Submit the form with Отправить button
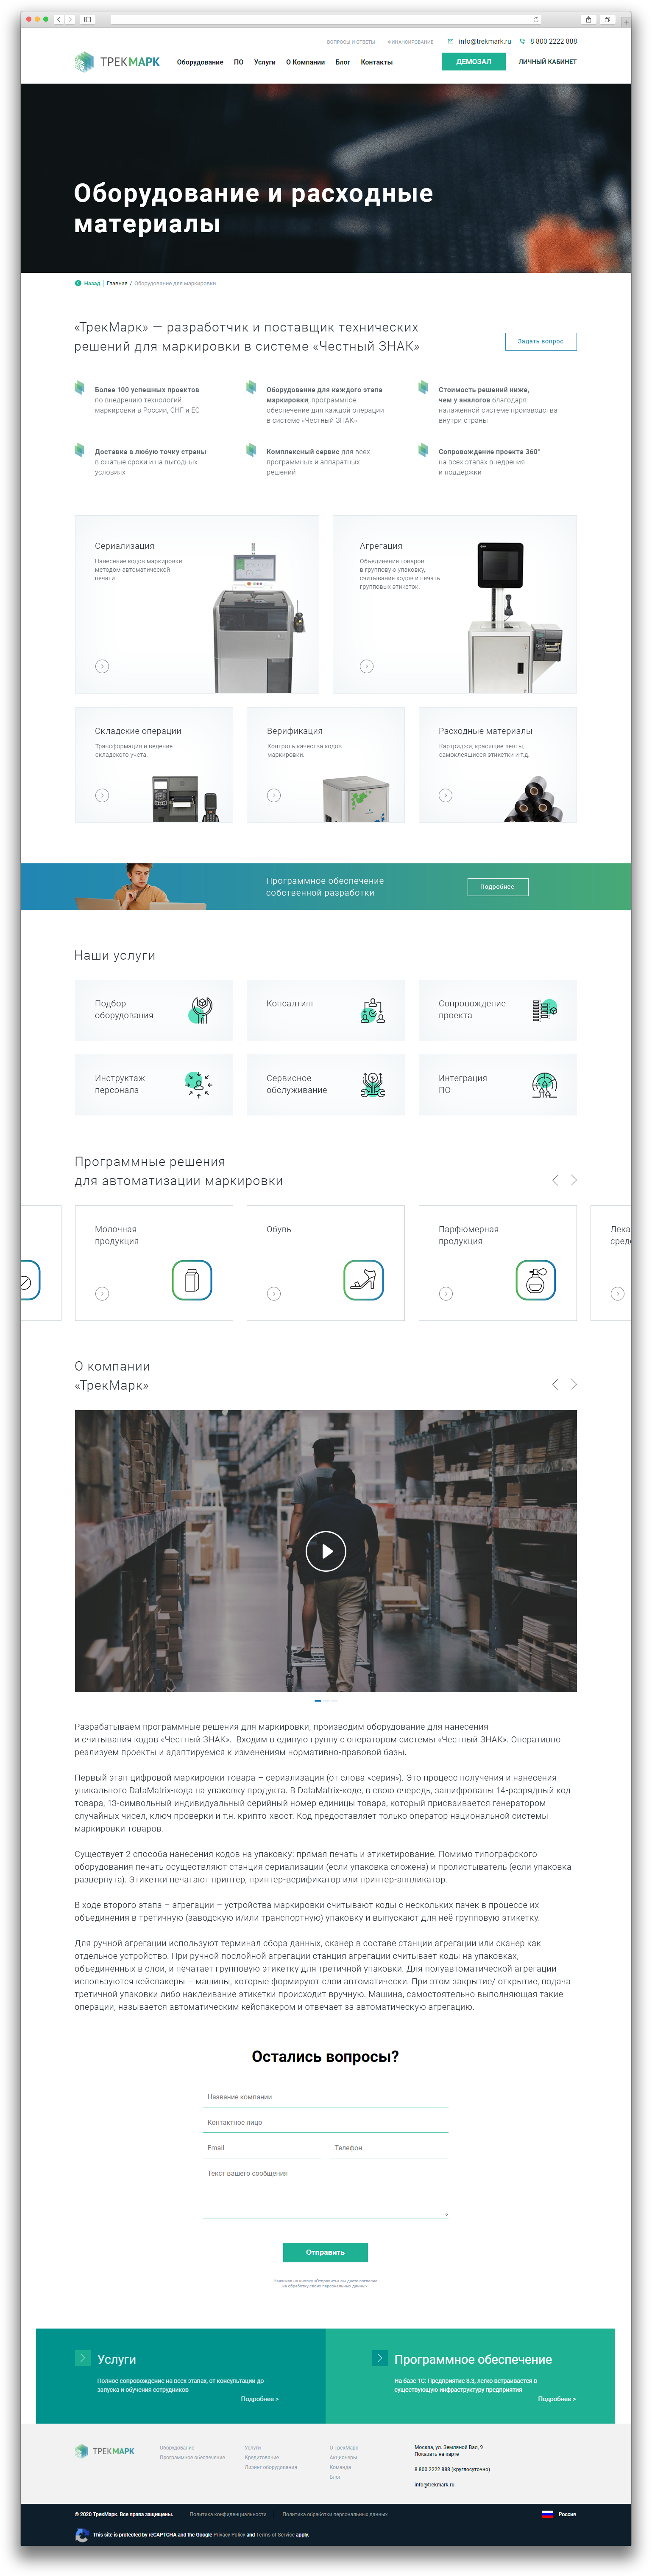 pyautogui.click(x=326, y=2252)
